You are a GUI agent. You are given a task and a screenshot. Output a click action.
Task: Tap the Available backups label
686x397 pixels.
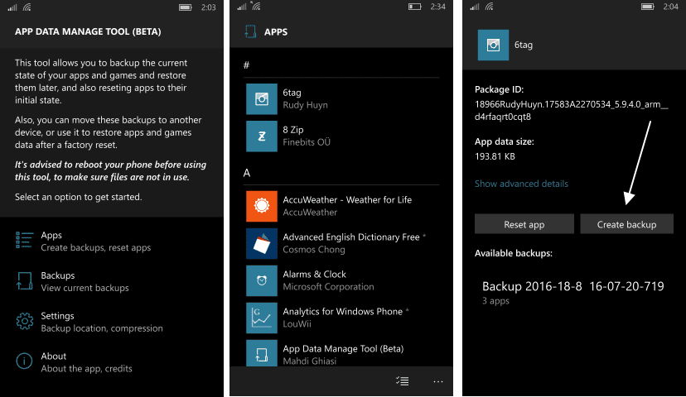point(513,253)
